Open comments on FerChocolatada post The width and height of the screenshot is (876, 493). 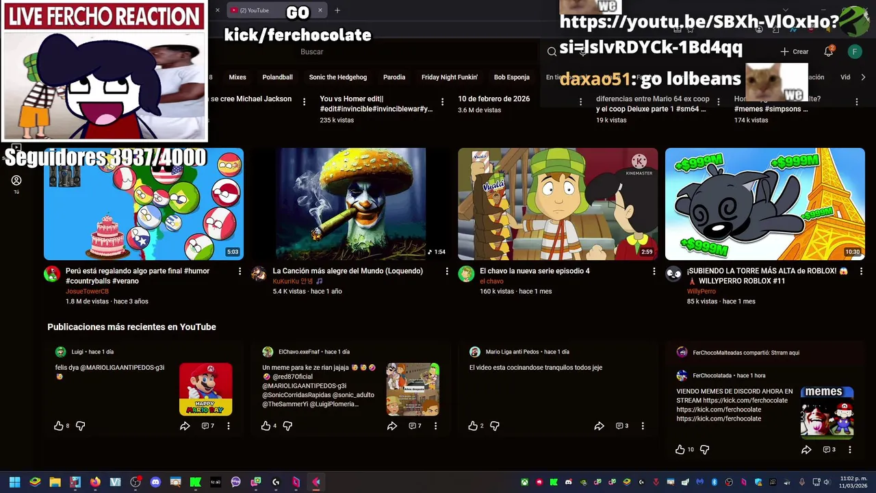[829, 450]
